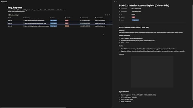Click the Bug_Reports page heading

pyautogui.click(x=15, y=8)
